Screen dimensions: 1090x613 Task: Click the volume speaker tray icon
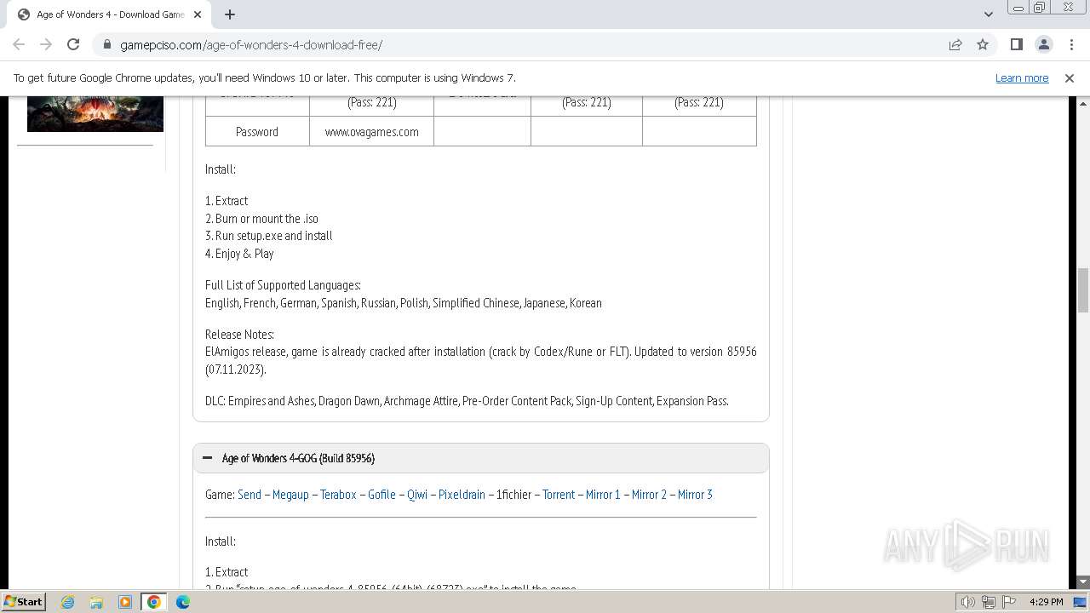click(x=968, y=602)
